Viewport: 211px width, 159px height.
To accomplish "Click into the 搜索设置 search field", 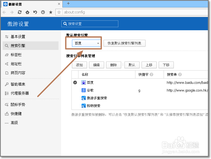I will [x=90, y=24].
